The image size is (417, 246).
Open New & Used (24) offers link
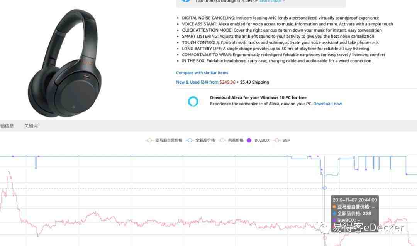coord(197,82)
